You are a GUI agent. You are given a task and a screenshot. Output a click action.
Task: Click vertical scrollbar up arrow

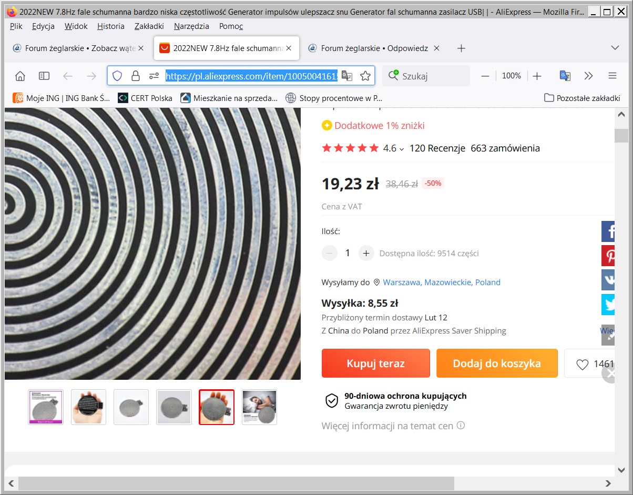click(621, 114)
